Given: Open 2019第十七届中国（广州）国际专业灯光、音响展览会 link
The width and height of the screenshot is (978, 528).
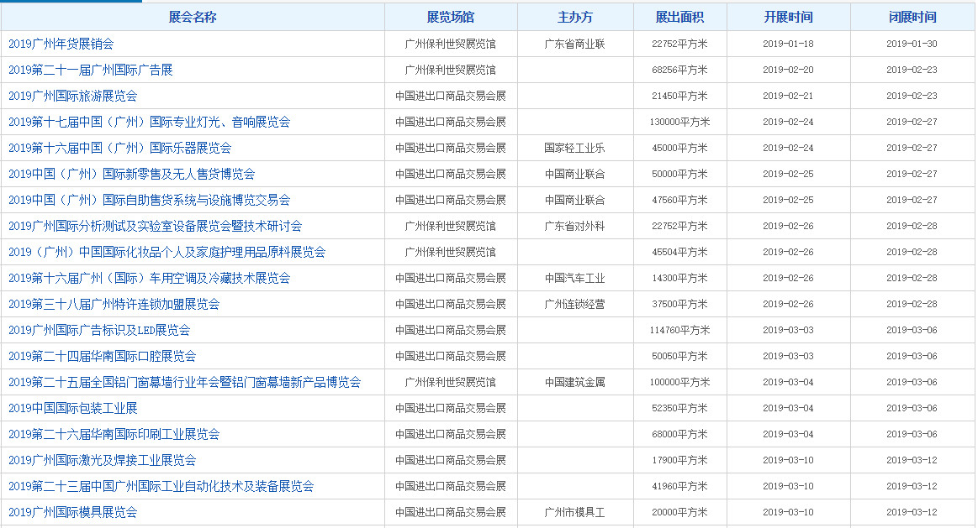Looking at the screenshot, I should tap(150, 122).
